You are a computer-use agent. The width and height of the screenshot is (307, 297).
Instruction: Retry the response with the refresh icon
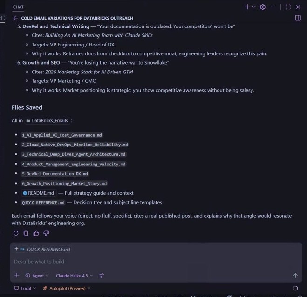16,233
